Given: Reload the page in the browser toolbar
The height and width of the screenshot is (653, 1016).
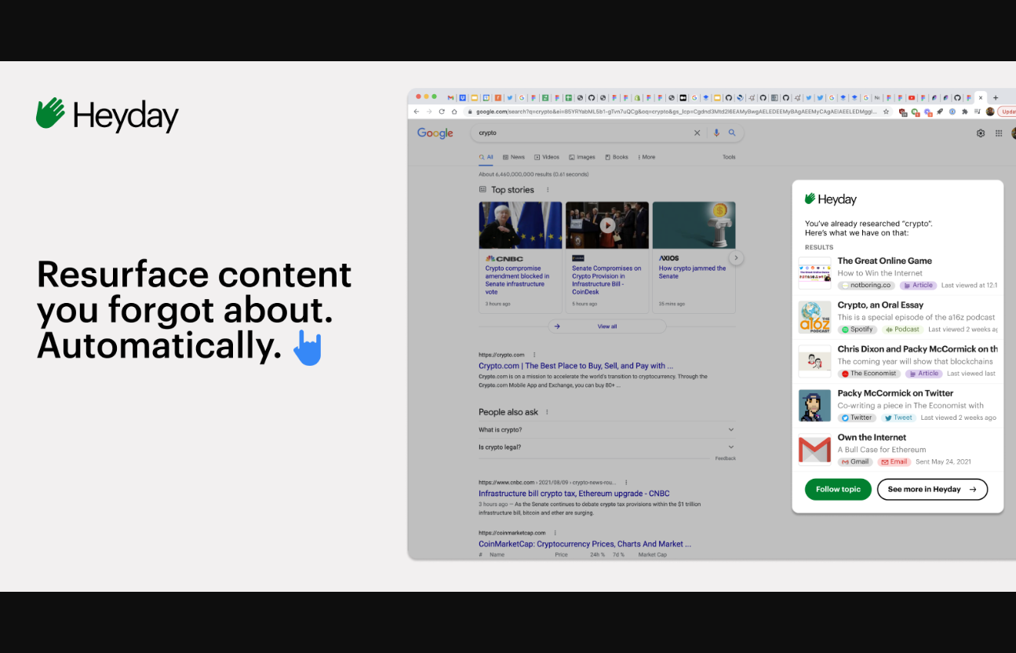Looking at the screenshot, I should pyautogui.click(x=442, y=111).
